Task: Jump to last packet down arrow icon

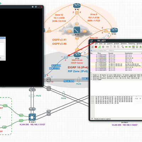Action: click(x=141, y=47)
